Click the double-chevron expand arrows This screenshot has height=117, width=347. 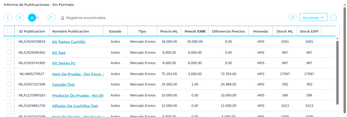click(x=38, y=18)
